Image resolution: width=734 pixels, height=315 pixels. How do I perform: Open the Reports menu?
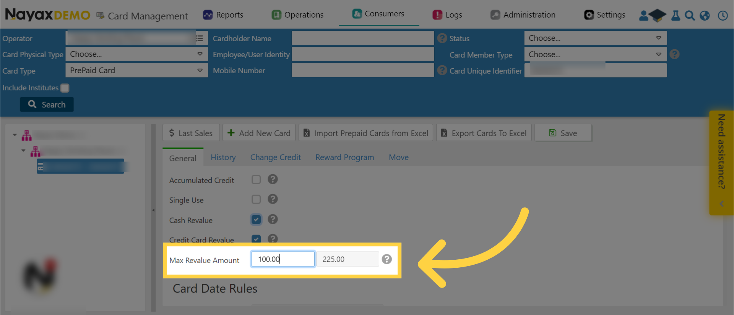(223, 15)
